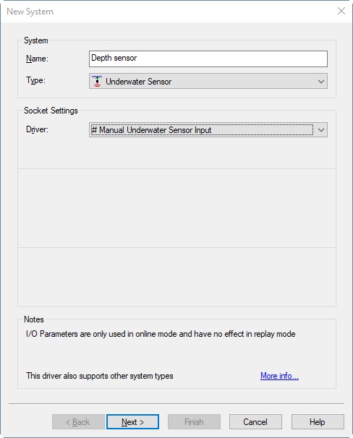Click the I/O Parameters note text
Image resolution: width=353 pixels, height=438 pixels.
tap(161, 334)
